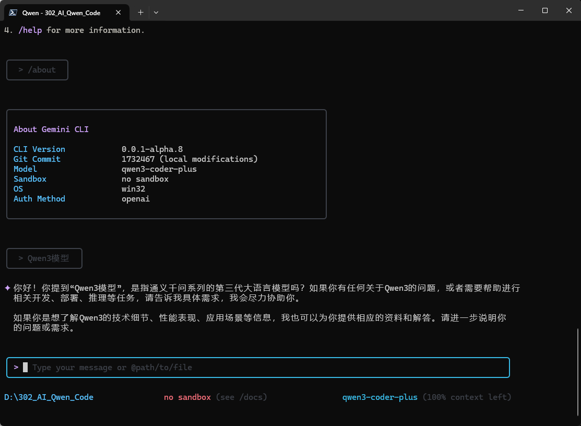Close the terminal window
The image size is (581, 426).
(569, 11)
